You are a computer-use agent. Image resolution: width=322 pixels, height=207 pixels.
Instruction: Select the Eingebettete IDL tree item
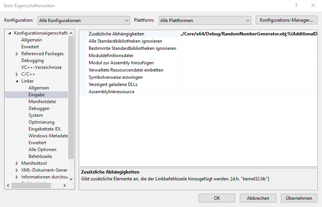45,129
